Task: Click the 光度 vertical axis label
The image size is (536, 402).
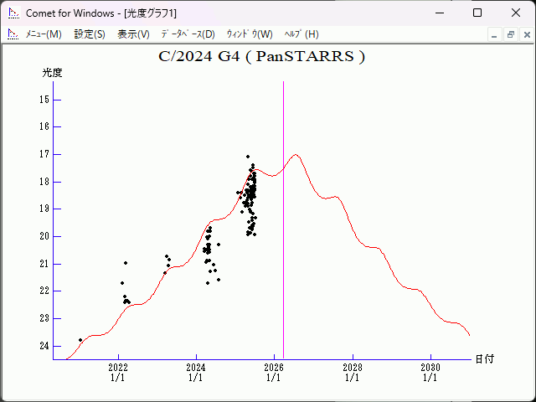Action: pyautogui.click(x=53, y=73)
